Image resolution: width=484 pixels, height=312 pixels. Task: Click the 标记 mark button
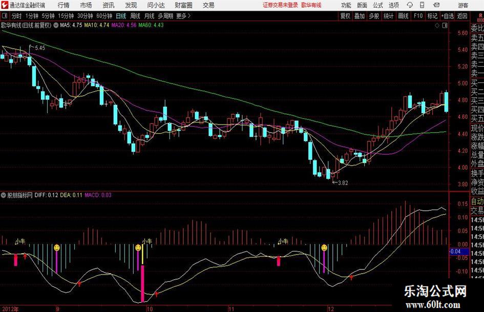(432, 16)
